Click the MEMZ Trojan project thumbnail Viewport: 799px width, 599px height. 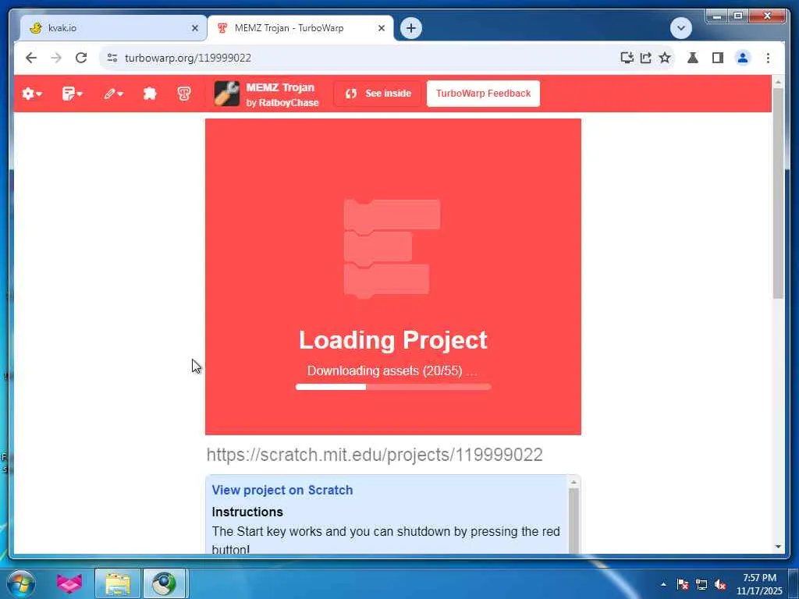[227, 94]
